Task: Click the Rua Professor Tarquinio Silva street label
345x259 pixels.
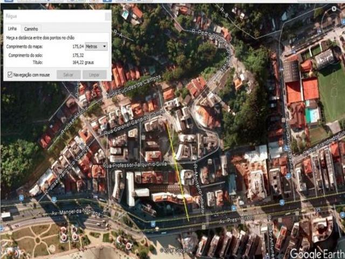Action: click(141, 165)
